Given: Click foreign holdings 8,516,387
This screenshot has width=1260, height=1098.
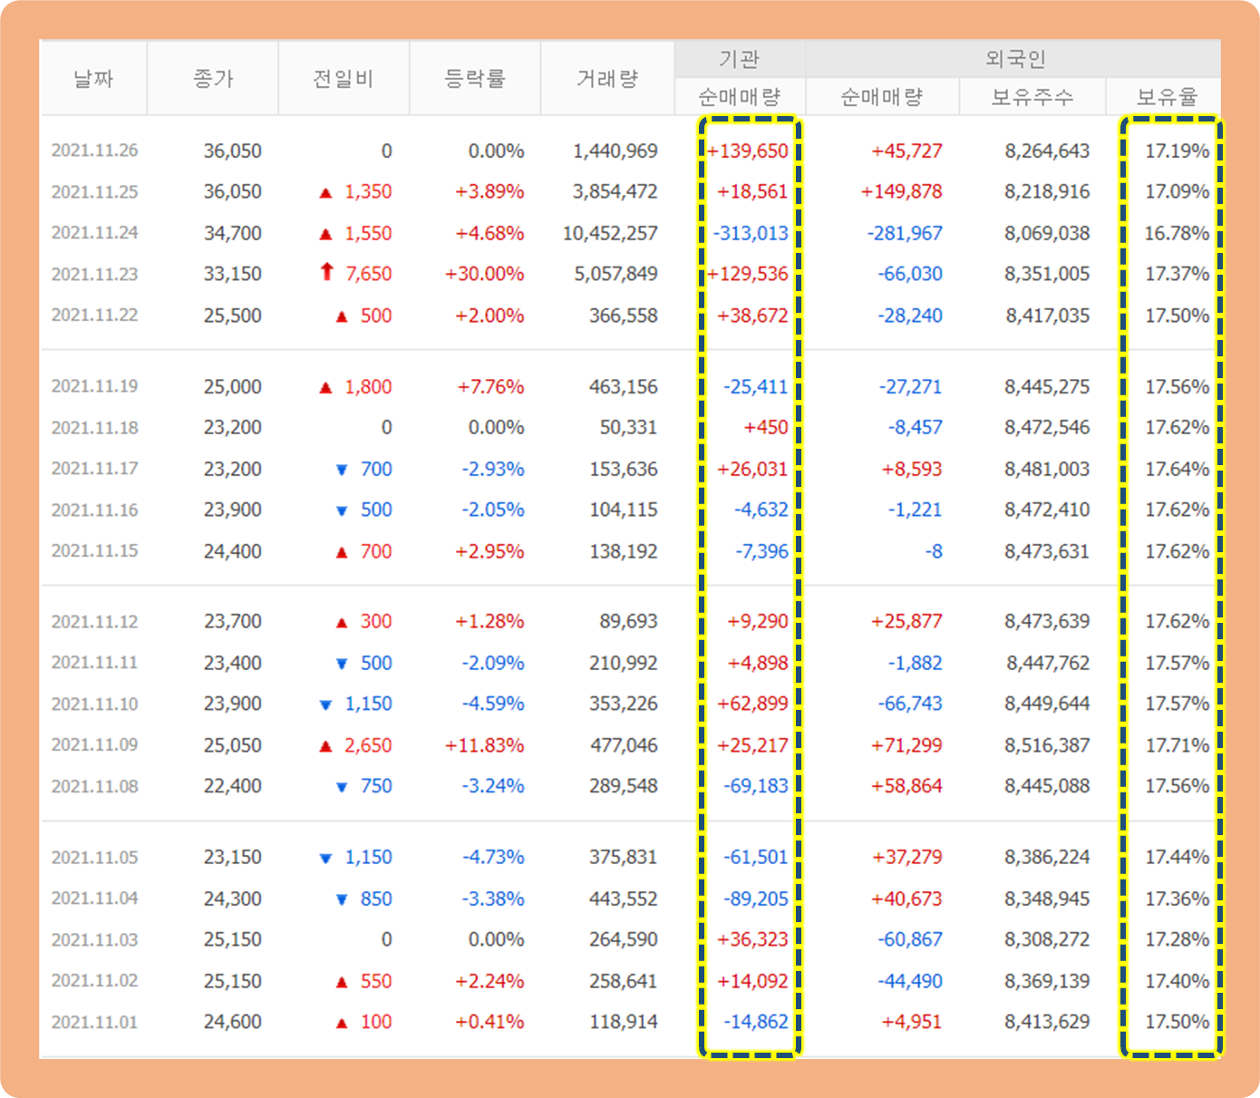Looking at the screenshot, I should [1047, 745].
